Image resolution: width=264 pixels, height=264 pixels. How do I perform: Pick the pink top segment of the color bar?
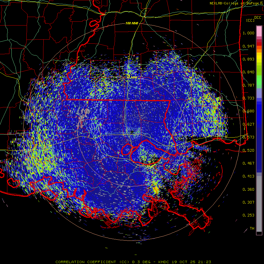coord(259,31)
